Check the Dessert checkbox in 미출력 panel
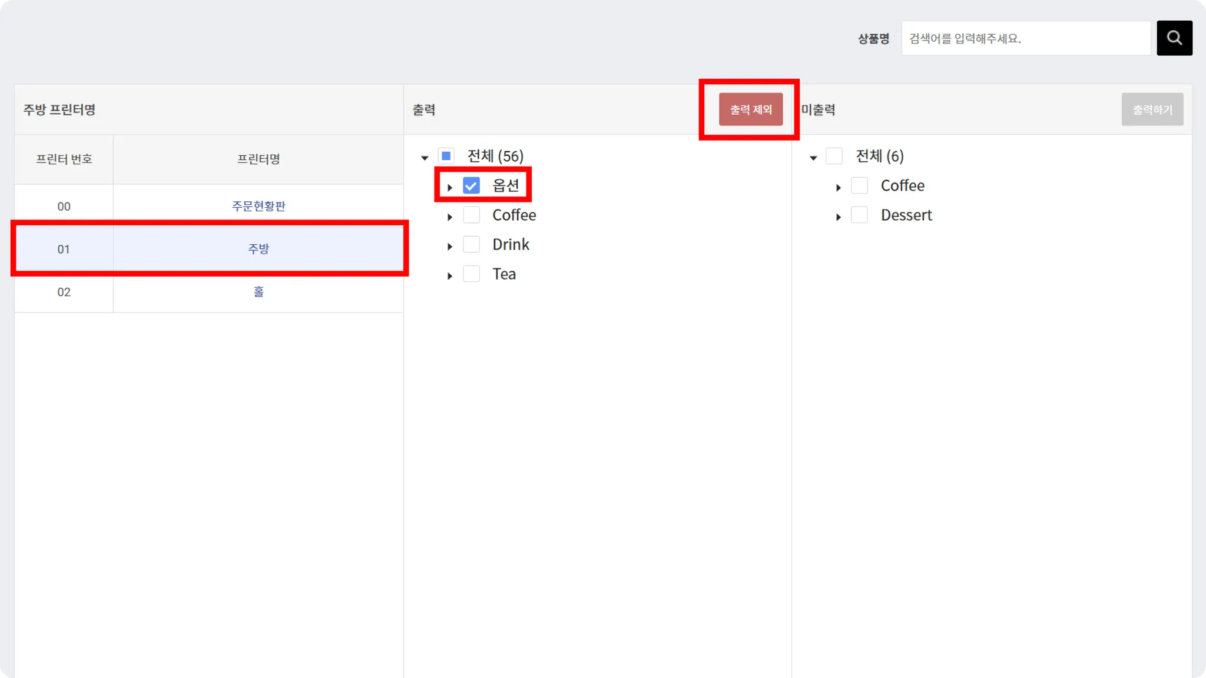 coord(859,215)
